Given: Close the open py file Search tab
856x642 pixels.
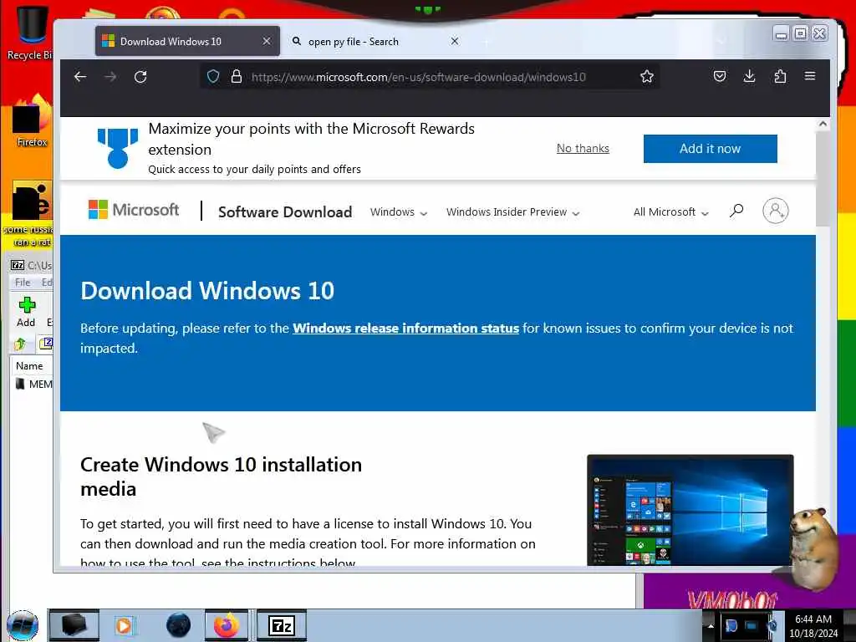Looking at the screenshot, I should (455, 41).
